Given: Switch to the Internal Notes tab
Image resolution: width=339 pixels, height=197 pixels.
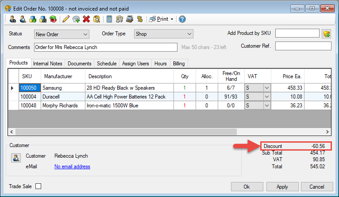Looking at the screenshot, I should coord(48,64).
